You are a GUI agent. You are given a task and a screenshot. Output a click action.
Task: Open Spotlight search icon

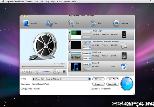[151, 2]
